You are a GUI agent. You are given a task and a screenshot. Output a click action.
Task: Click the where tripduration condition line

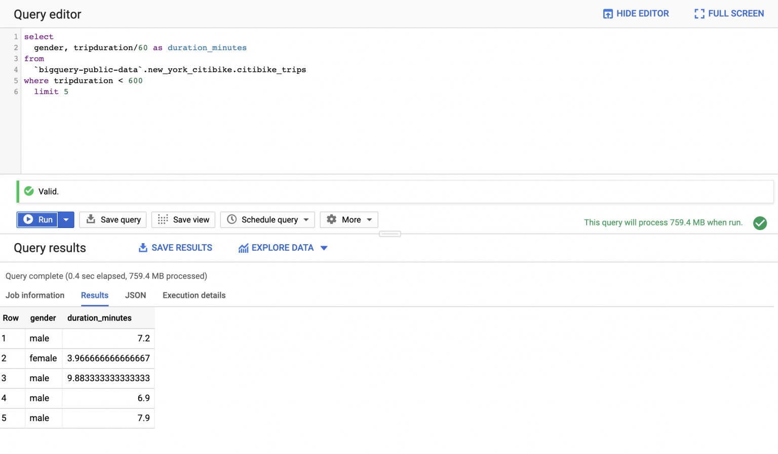pyautogui.click(x=83, y=80)
